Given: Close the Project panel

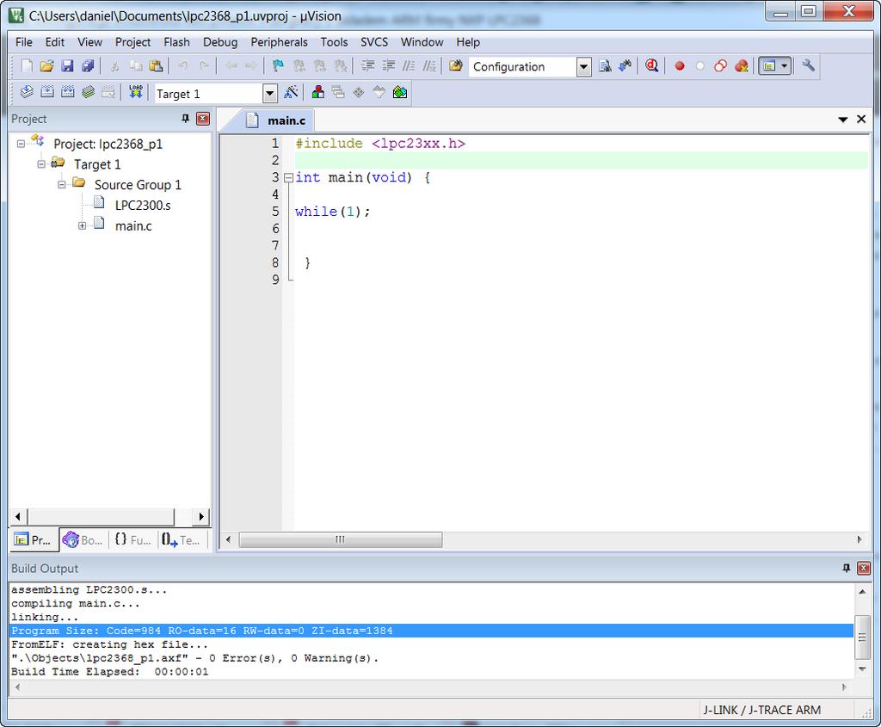Looking at the screenshot, I should point(203,119).
